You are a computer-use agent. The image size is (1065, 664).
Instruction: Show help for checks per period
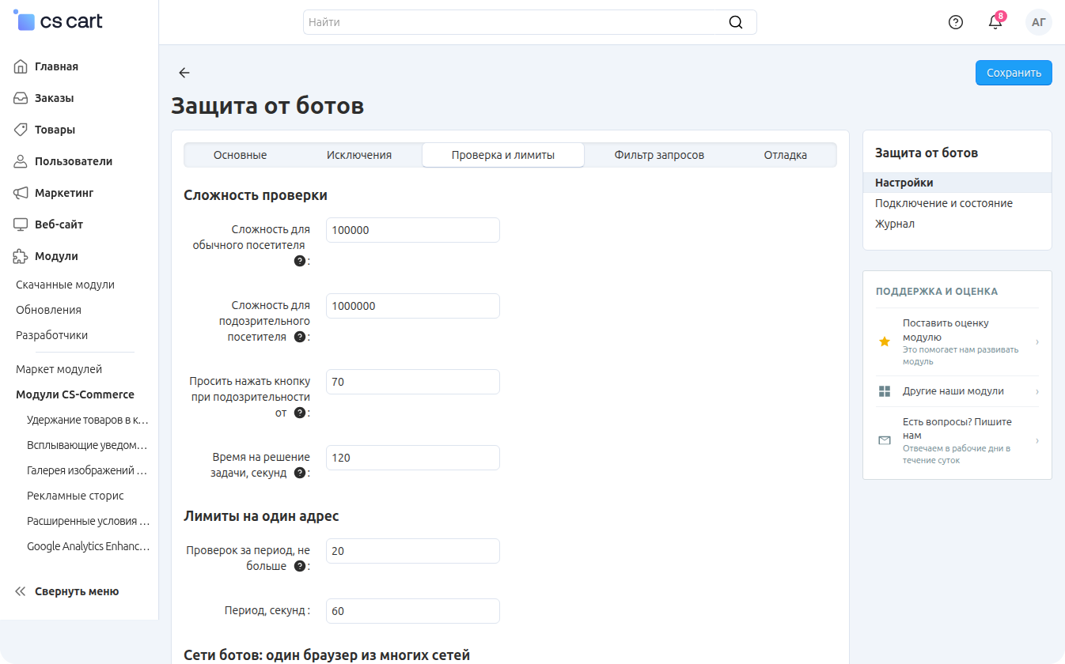click(x=300, y=566)
